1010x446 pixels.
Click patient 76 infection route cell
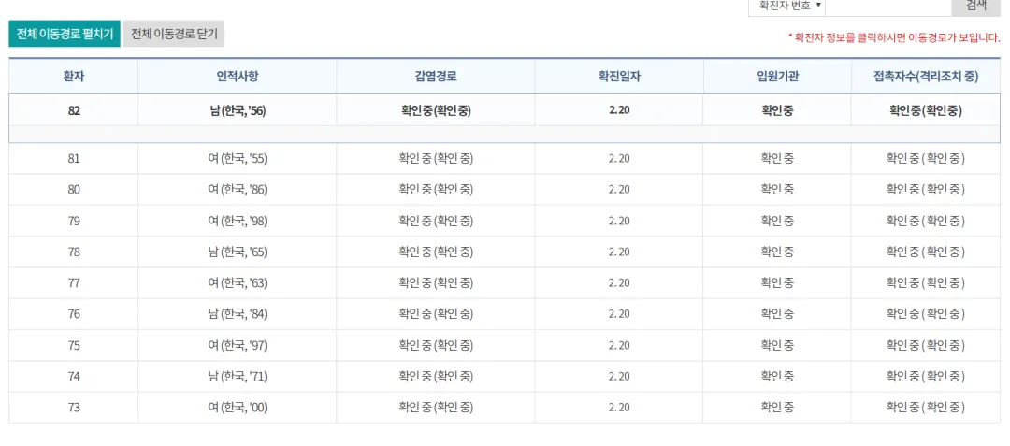[x=436, y=314]
